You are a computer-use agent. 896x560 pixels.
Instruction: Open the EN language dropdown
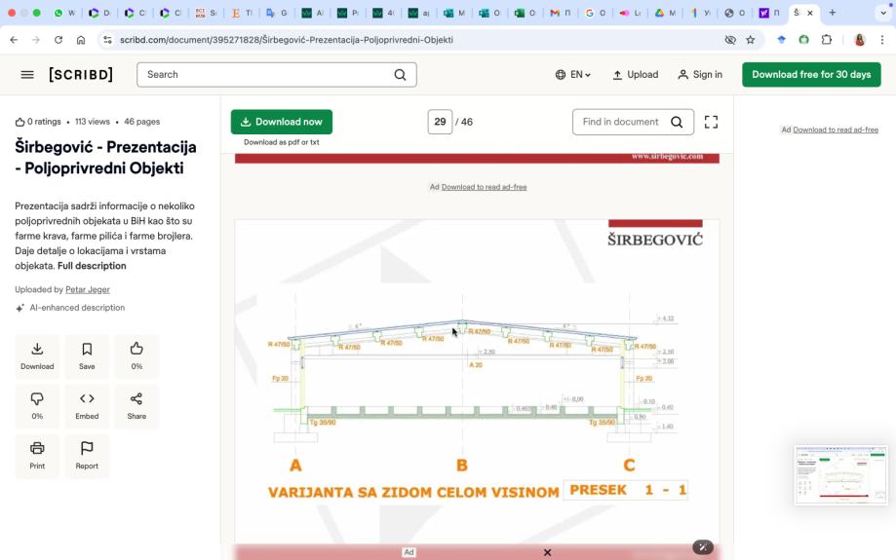(x=572, y=75)
